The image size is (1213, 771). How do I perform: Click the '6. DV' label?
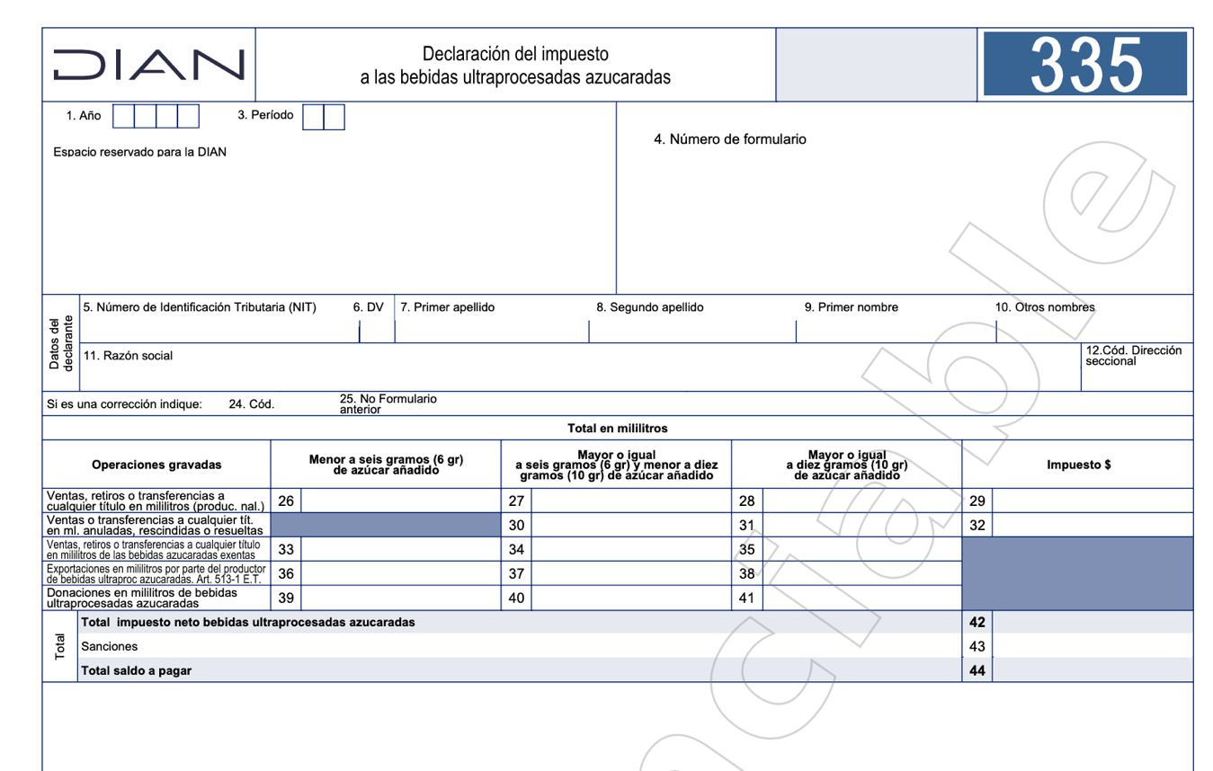point(369,307)
